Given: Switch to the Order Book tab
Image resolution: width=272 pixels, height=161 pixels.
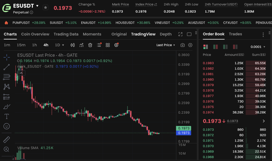Looking at the screenshot, I should pos(213,34).
